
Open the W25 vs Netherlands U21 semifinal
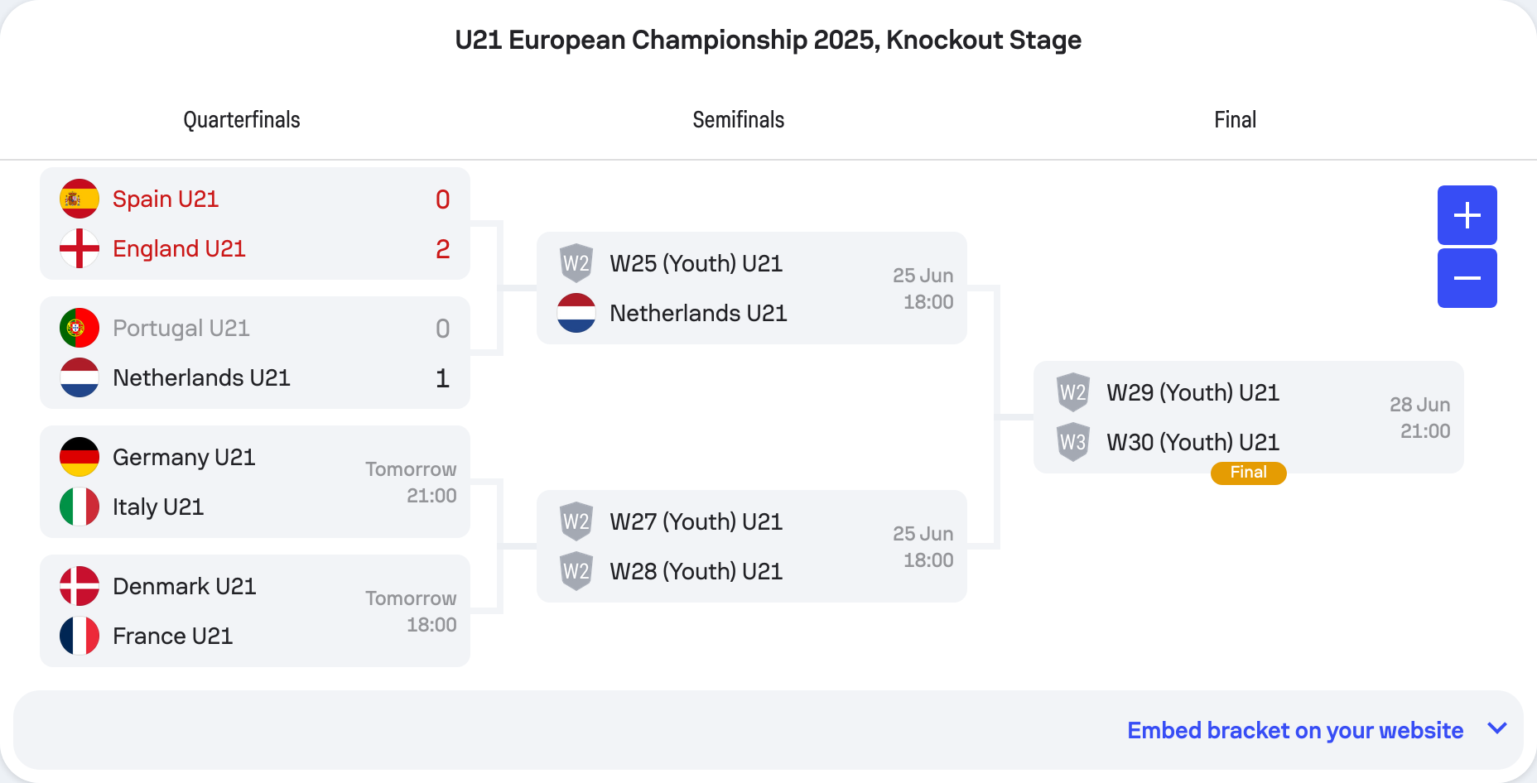click(x=752, y=288)
